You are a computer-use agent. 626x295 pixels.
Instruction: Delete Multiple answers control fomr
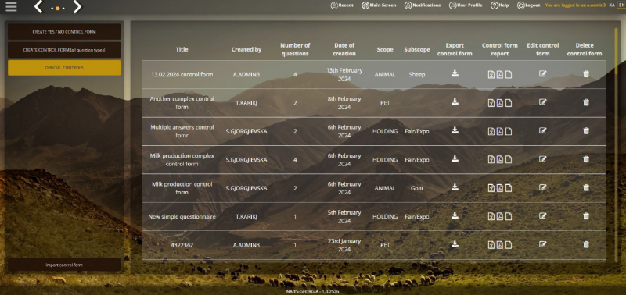[586, 130]
